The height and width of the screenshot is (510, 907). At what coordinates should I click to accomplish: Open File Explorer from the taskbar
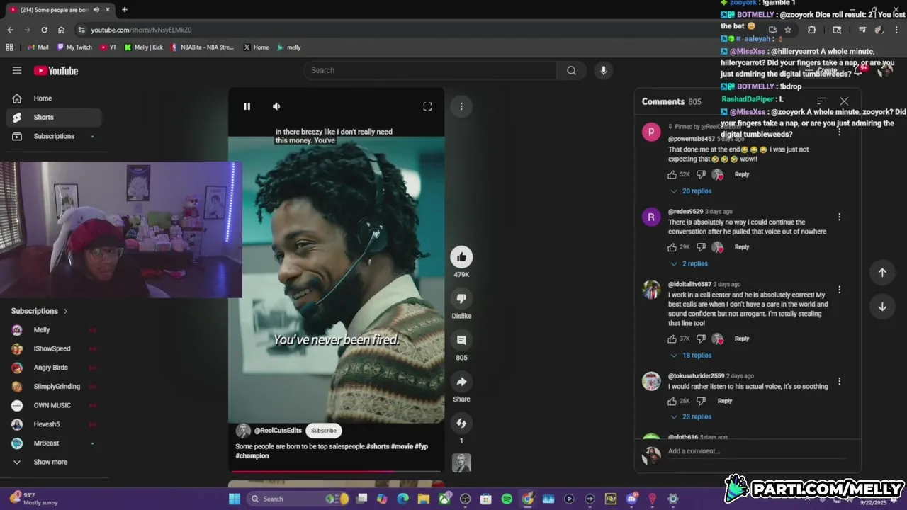click(x=424, y=499)
